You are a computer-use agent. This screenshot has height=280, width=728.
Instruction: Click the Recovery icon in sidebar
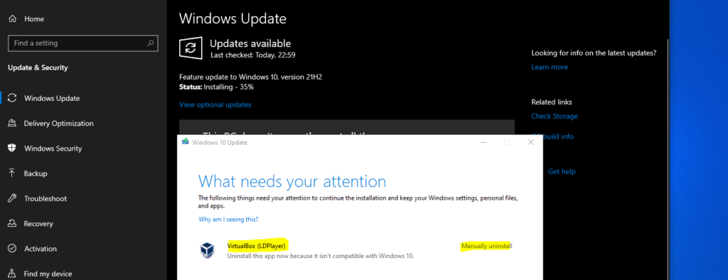pyautogui.click(x=13, y=224)
